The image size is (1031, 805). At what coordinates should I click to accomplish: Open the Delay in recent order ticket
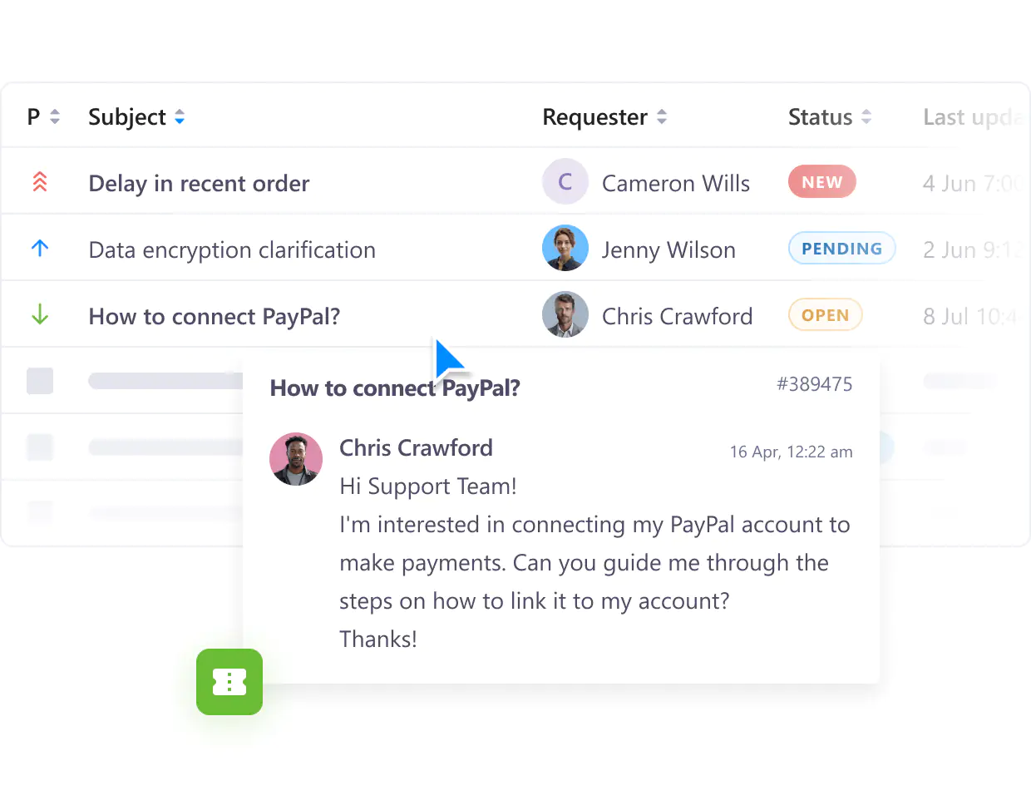tap(199, 183)
